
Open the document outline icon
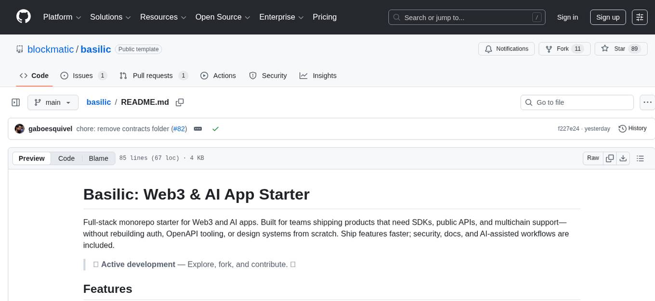pyautogui.click(x=640, y=158)
